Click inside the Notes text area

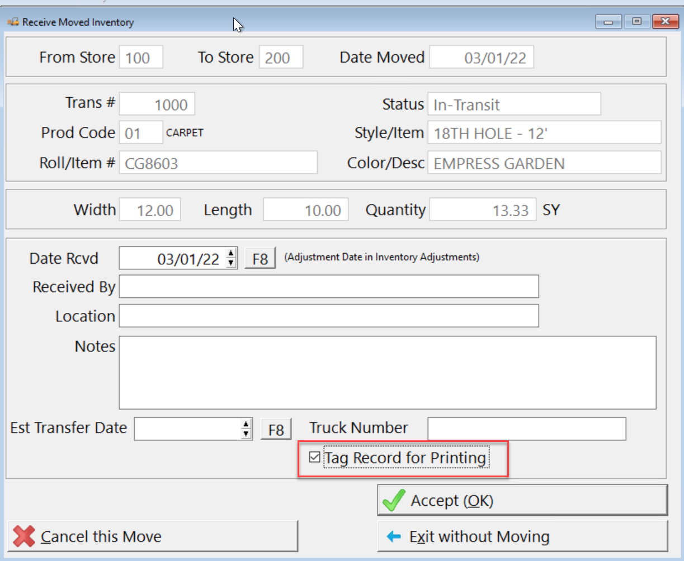[x=388, y=373]
